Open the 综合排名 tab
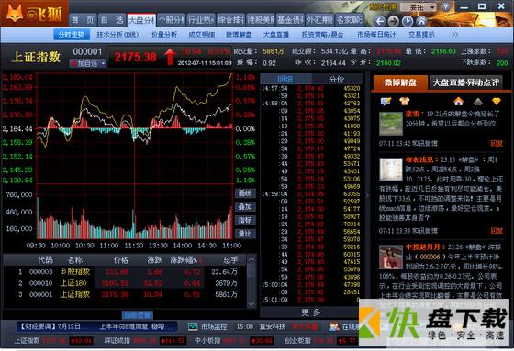This screenshot has width=514, height=351. [230, 20]
